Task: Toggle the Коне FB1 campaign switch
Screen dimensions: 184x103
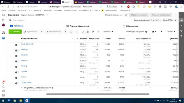Action: coord(17,56)
